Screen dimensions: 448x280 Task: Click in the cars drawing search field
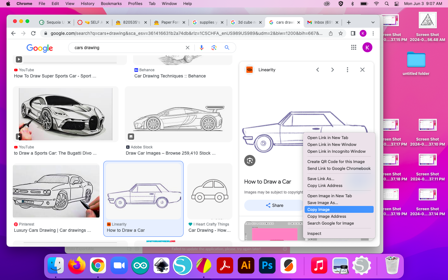128,48
